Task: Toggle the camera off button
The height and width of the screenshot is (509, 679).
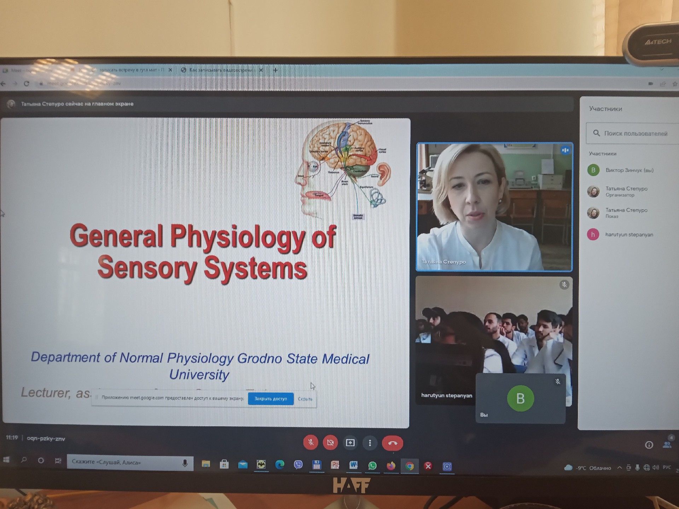Action: 330,443
